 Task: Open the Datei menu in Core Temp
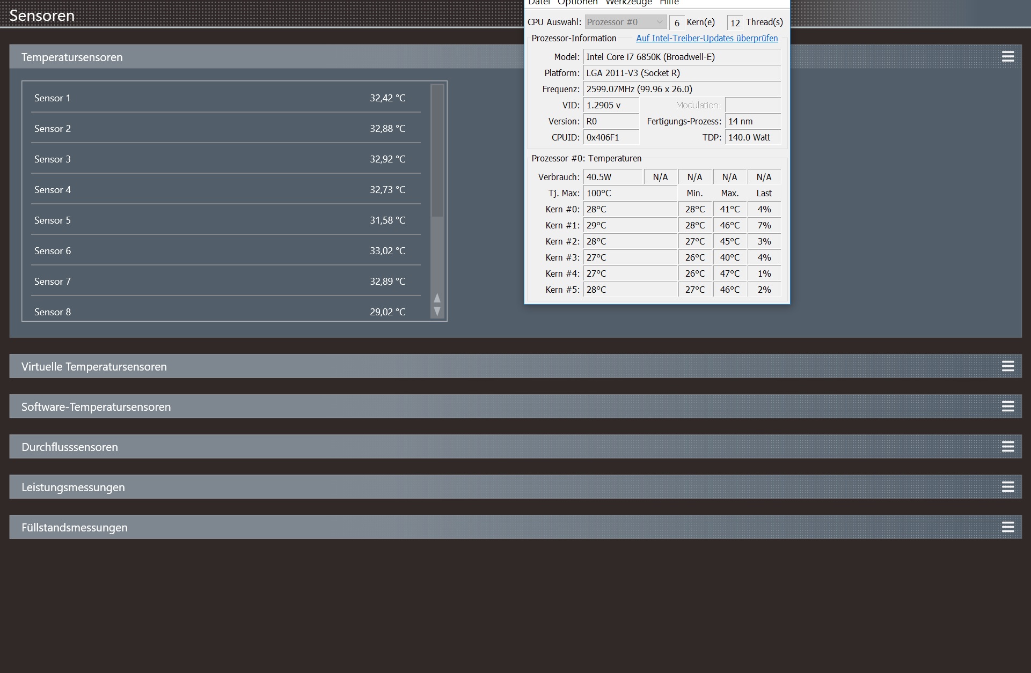click(x=539, y=3)
